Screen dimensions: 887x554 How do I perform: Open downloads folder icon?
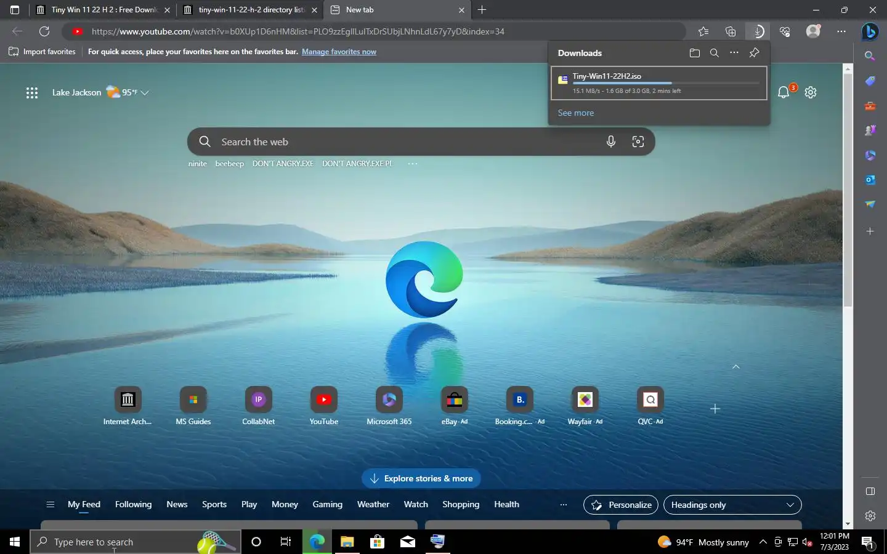[695, 53]
